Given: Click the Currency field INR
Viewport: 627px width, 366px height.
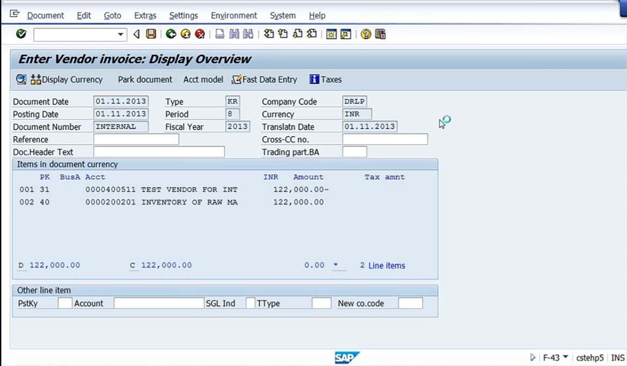Looking at the screenshot, I should 357,114.
